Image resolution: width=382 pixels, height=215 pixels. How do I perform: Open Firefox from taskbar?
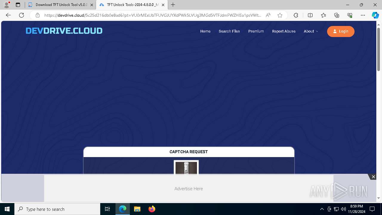tap(152, 209)
